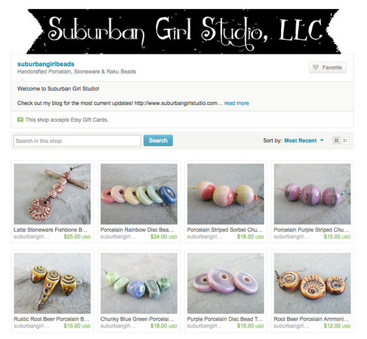Open Root Beer Porcelain Ammonite thumbnail
This screenshot has height=339, width=367.
[x=312, y=283]
